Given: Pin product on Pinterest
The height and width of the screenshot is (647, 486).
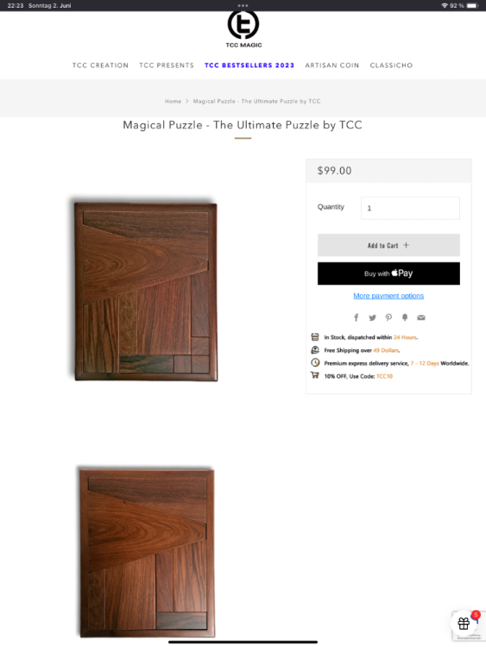Looking at the screenshot, I should coord(388,317).
